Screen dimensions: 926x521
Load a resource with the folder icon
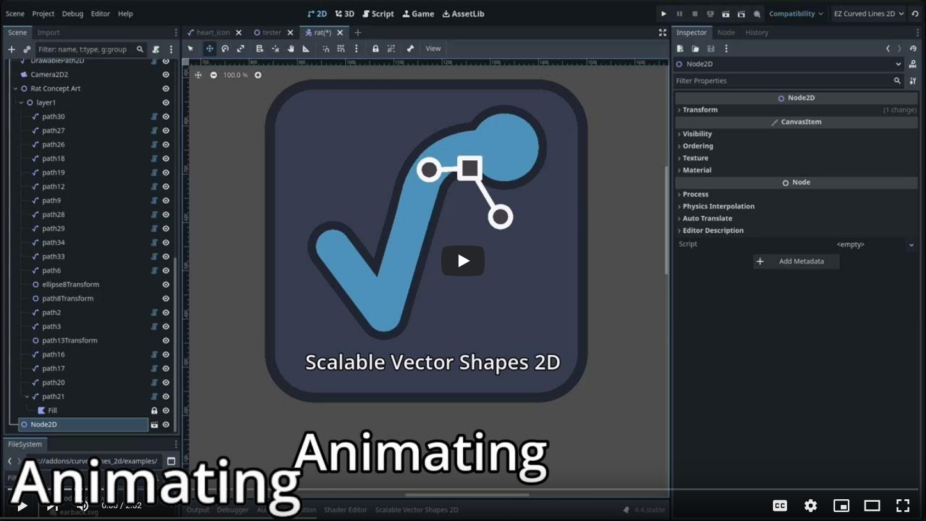tap(695, 49)
